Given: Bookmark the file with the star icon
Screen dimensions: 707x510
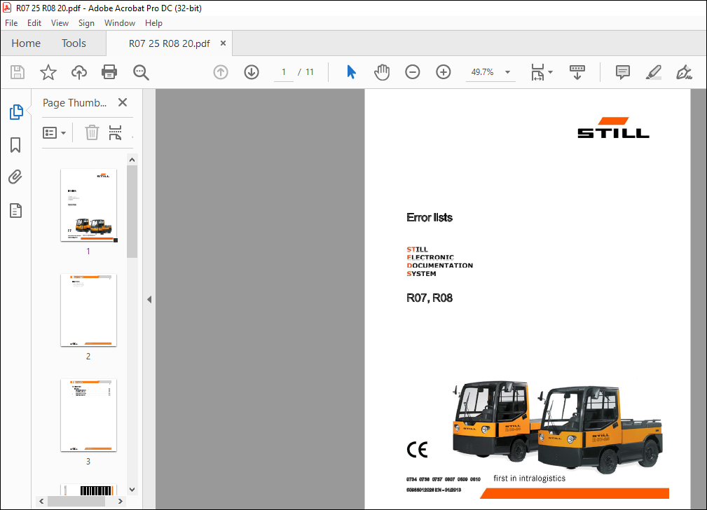Looking at the screenshot, I should pyautogui.click(x=48, y=72).
